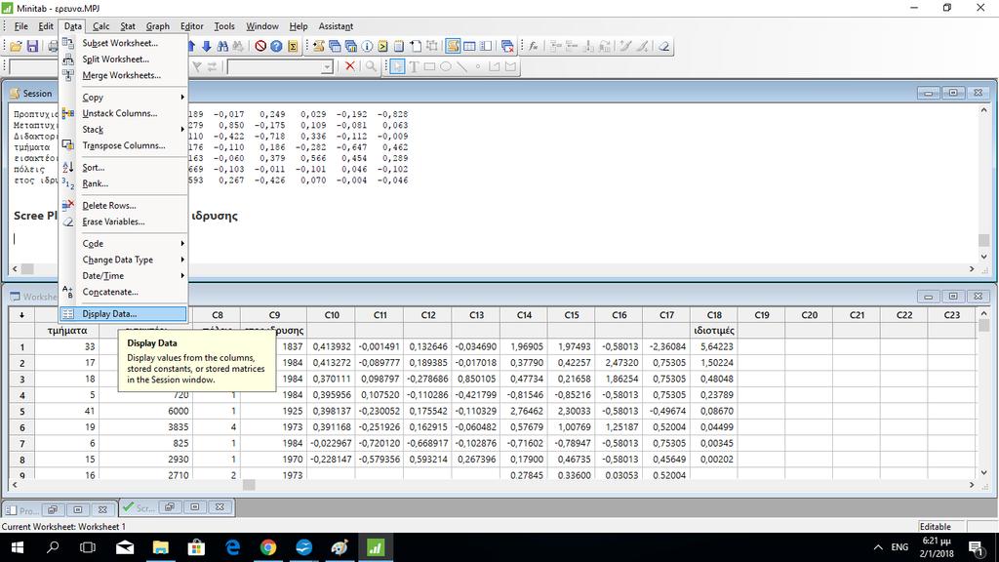Click the worksheet data-entry direction arrow
This screenshot has width=999, height=562.
point(21,315)
